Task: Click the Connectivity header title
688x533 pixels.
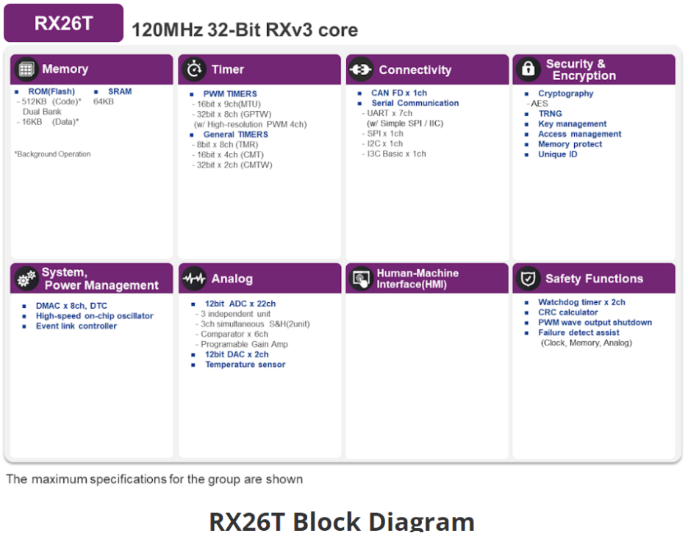Action: [415, 70]
